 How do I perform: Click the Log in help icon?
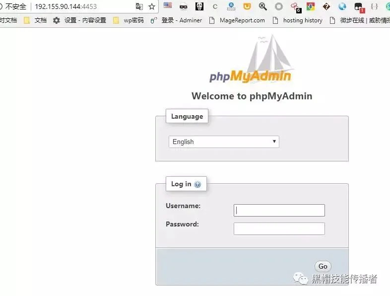pyautogui.click(x=197, y=184)
